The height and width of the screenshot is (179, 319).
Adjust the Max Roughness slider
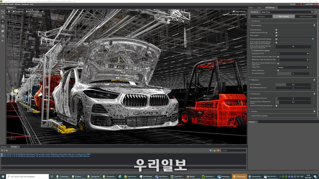[293, 85]
